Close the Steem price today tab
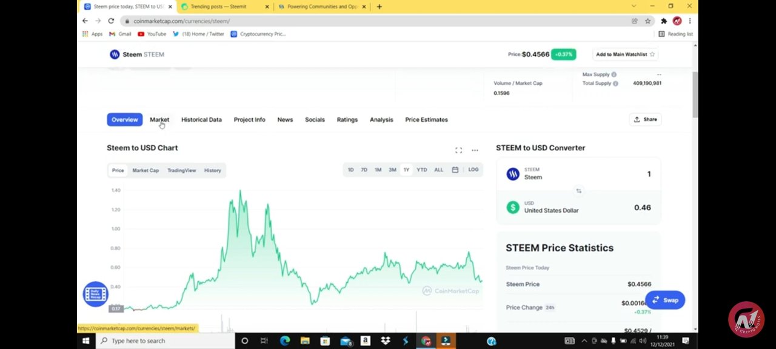The image size is (776, 349). coord(170,7)
